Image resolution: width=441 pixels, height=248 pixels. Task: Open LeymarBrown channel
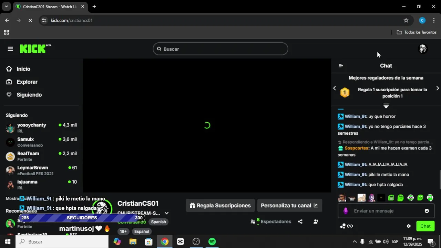click(x=41, y=170)
